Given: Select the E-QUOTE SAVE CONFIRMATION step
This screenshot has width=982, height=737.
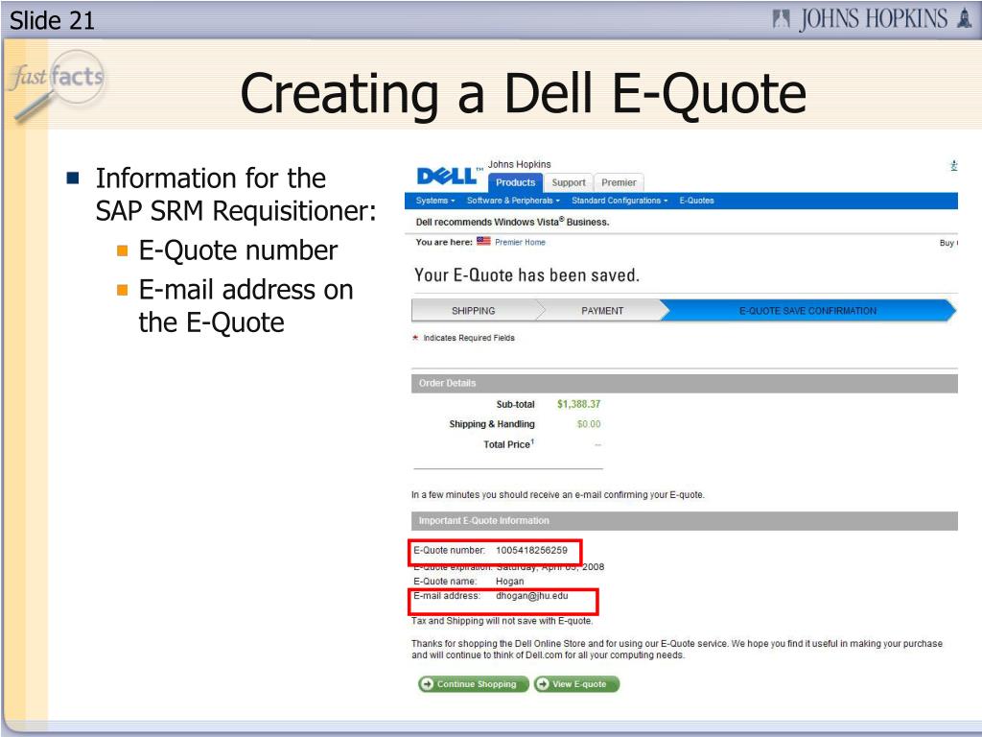Looking at the screenshot, I should [x=807, y=311].
